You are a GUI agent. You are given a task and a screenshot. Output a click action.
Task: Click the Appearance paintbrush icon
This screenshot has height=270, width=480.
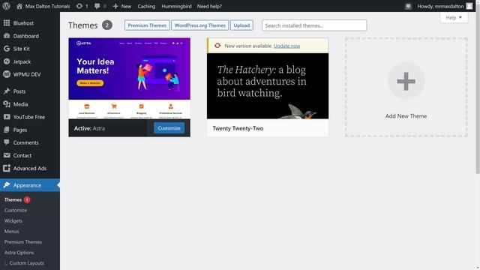7,185
